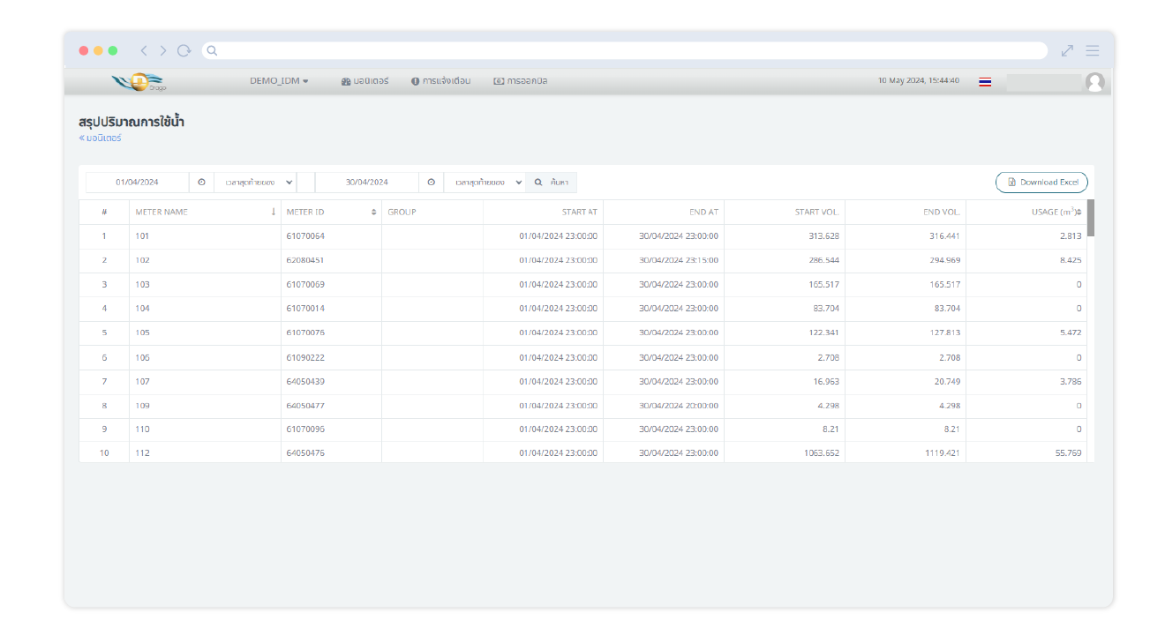Screen dimensions: 1165x635
Task: Click the Thai flag language icon
Action: tap(985, 81)
